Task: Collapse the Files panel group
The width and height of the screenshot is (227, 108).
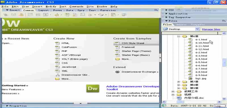Action: coord(166,21)
